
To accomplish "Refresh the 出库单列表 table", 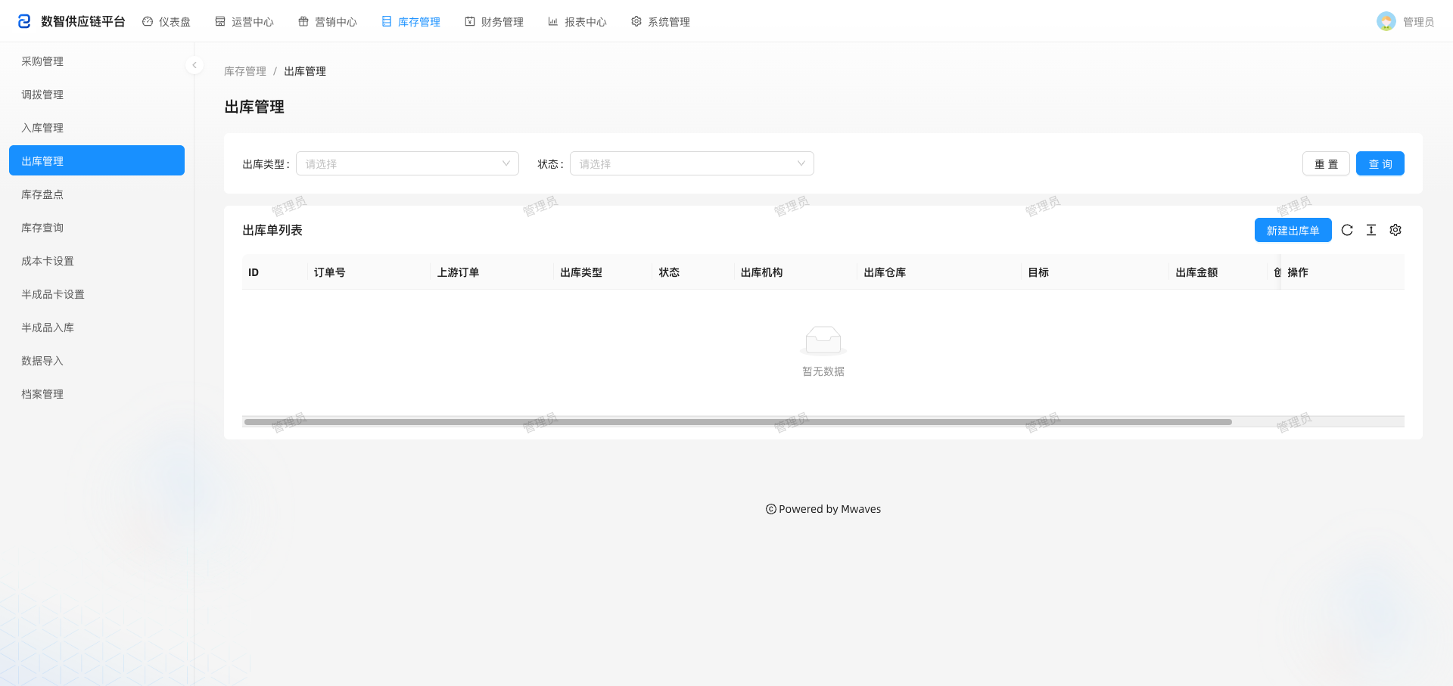I will click(x=1347, y=230).
